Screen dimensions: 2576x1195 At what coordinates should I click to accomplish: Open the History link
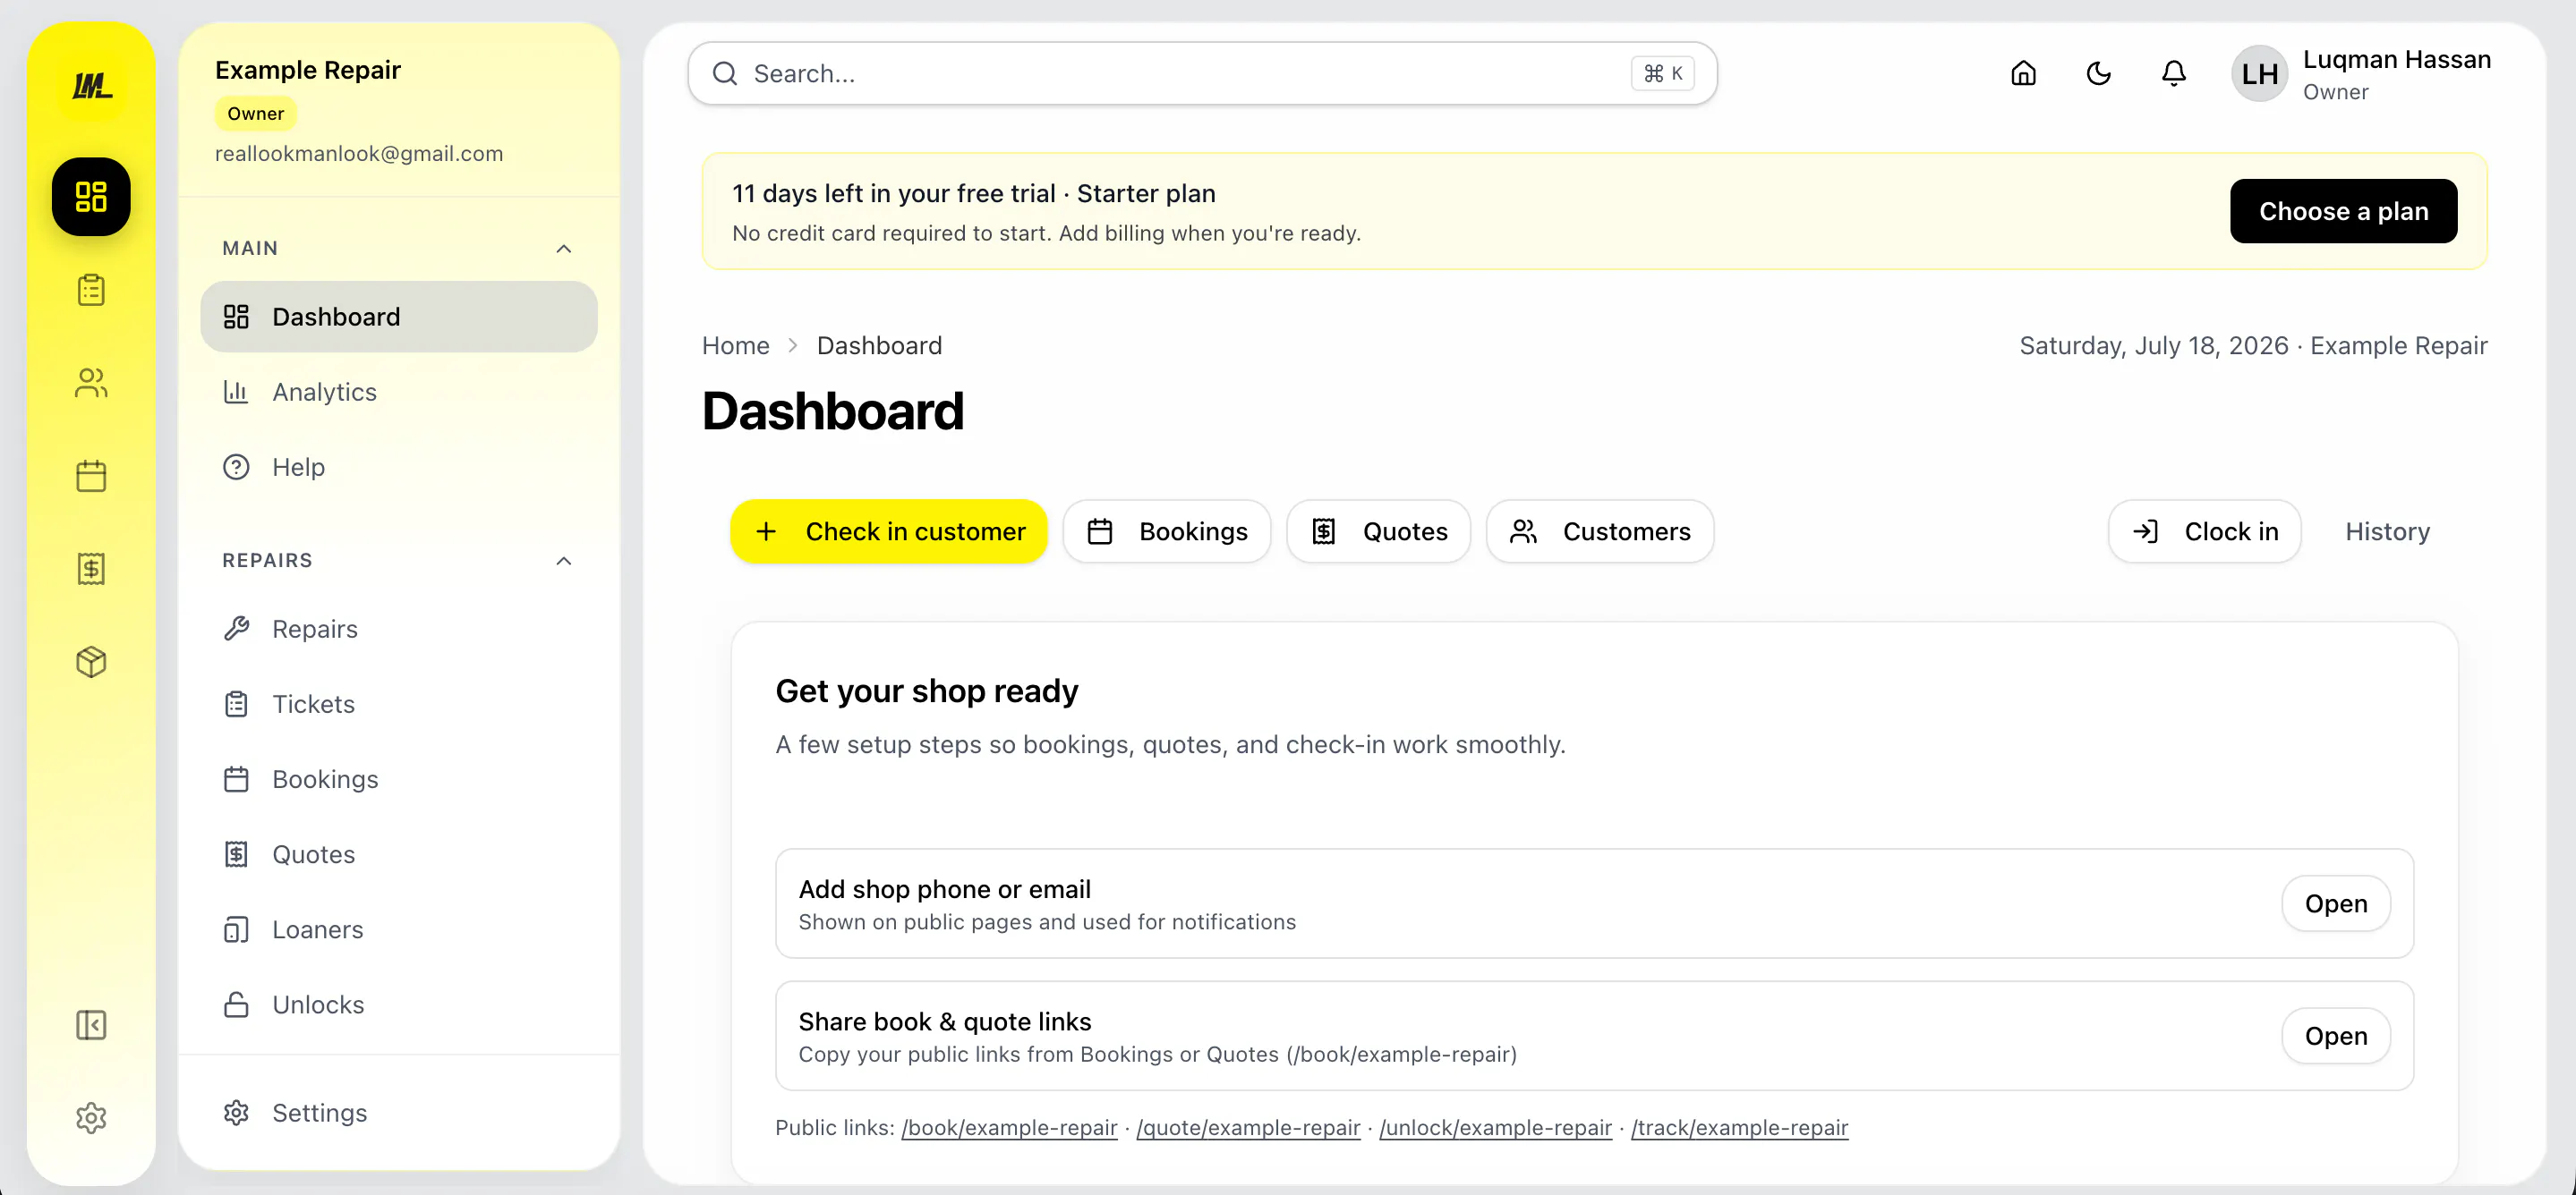(2387, 530)
